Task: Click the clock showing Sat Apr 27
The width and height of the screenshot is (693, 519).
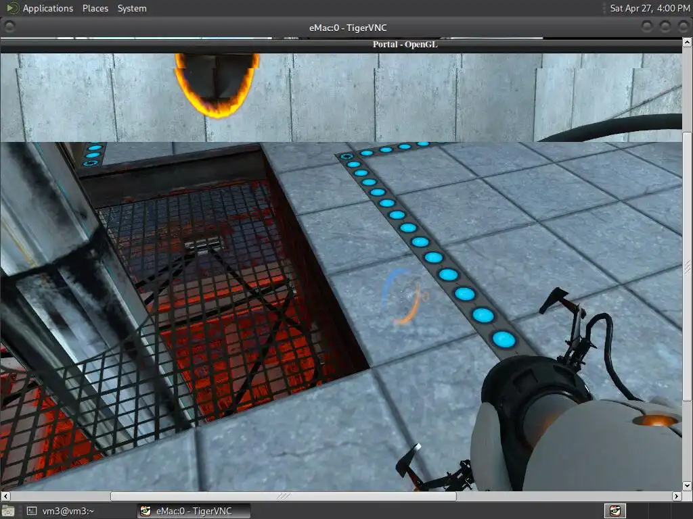Action: [650, 8]
